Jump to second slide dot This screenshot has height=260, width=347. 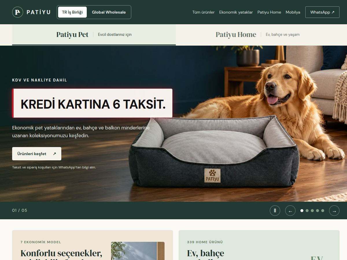307,211
